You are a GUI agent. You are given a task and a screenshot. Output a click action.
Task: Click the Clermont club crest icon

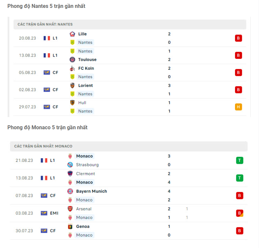[70, 174]
